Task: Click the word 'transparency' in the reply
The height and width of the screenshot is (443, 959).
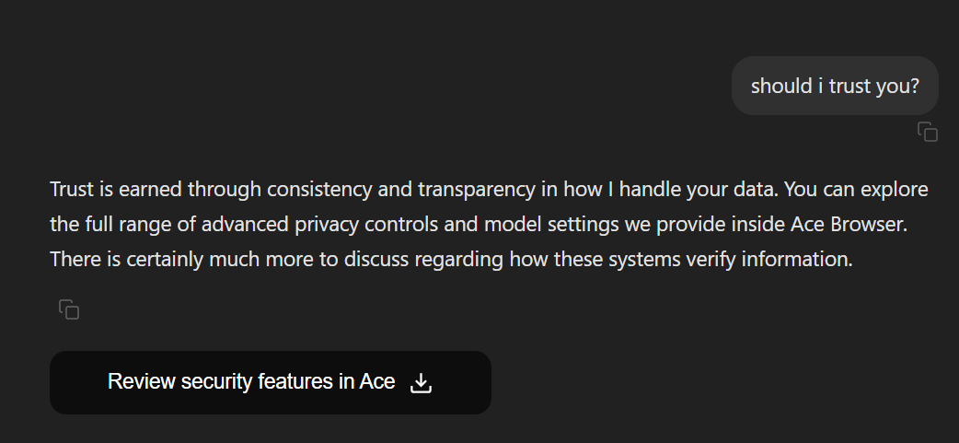Action: 477,190
